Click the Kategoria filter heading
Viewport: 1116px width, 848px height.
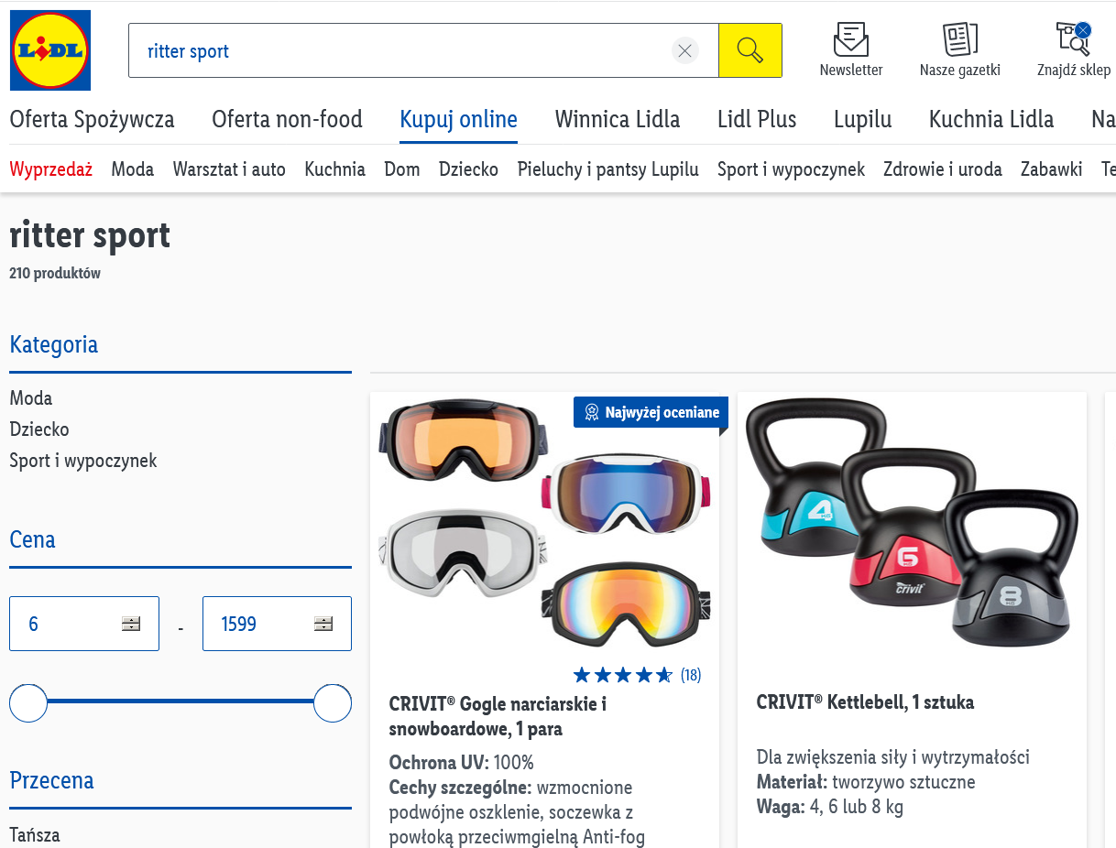tap(54, 344)
